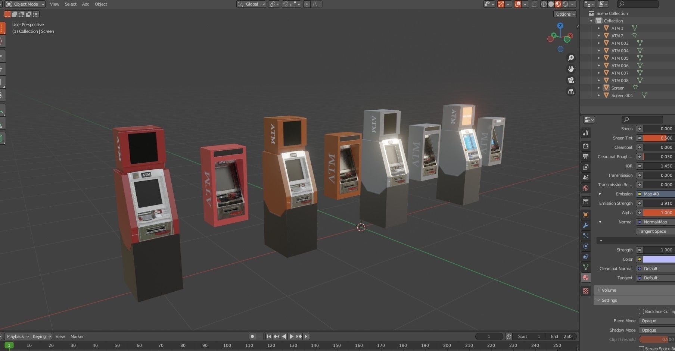The image size is (675, 351).
Task: Collapse the Collection in the outliner
Action: coord(591,21)
